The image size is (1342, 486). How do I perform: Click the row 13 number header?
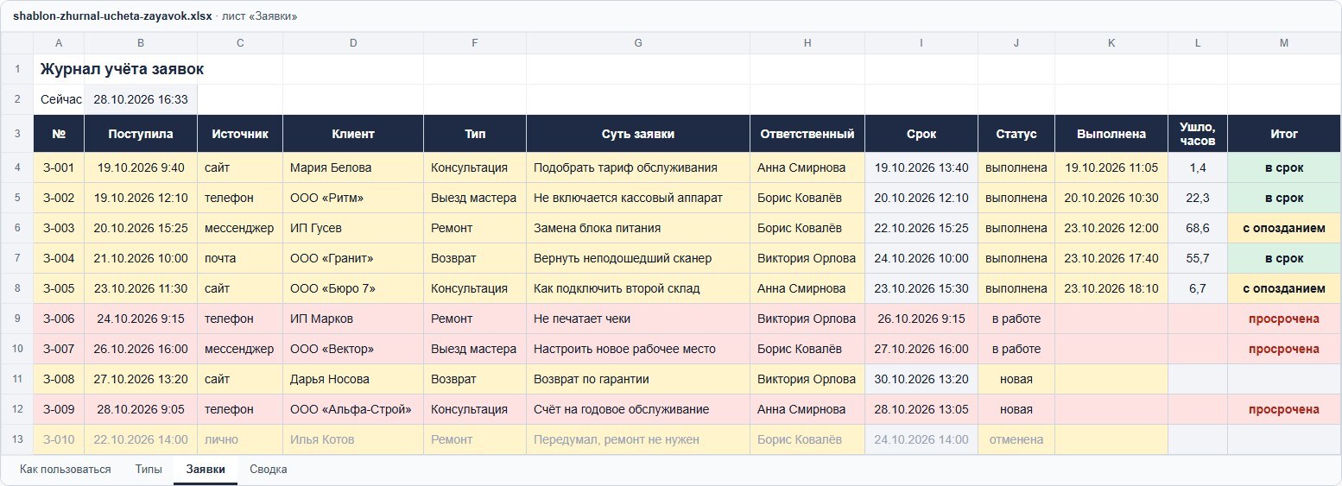click(x=17, y=439)
